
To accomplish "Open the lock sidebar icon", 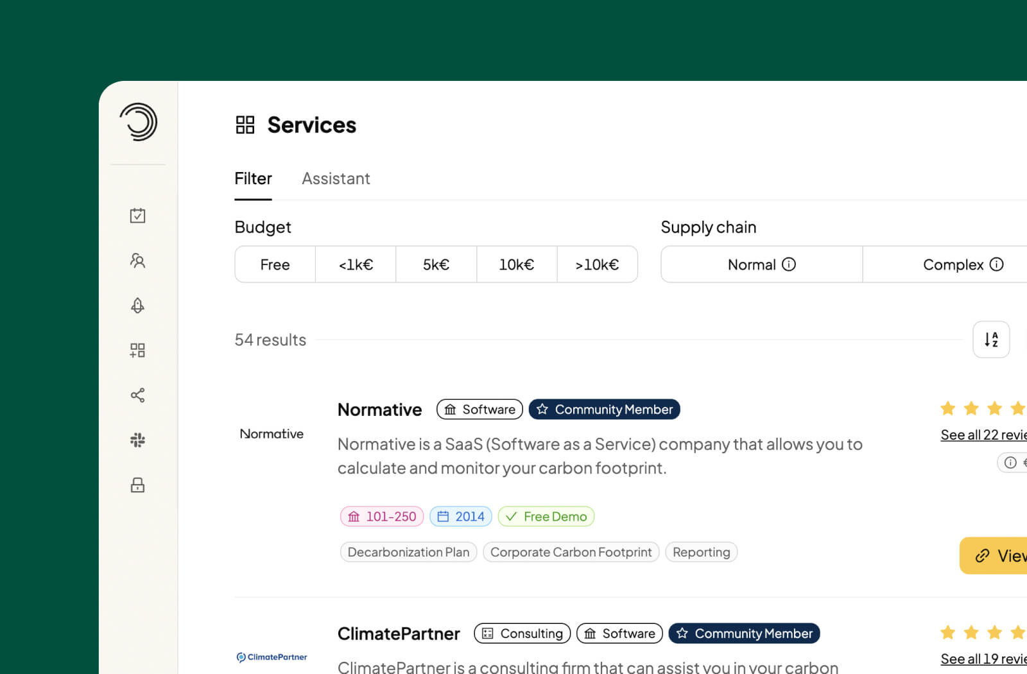I will coord(137,485).
